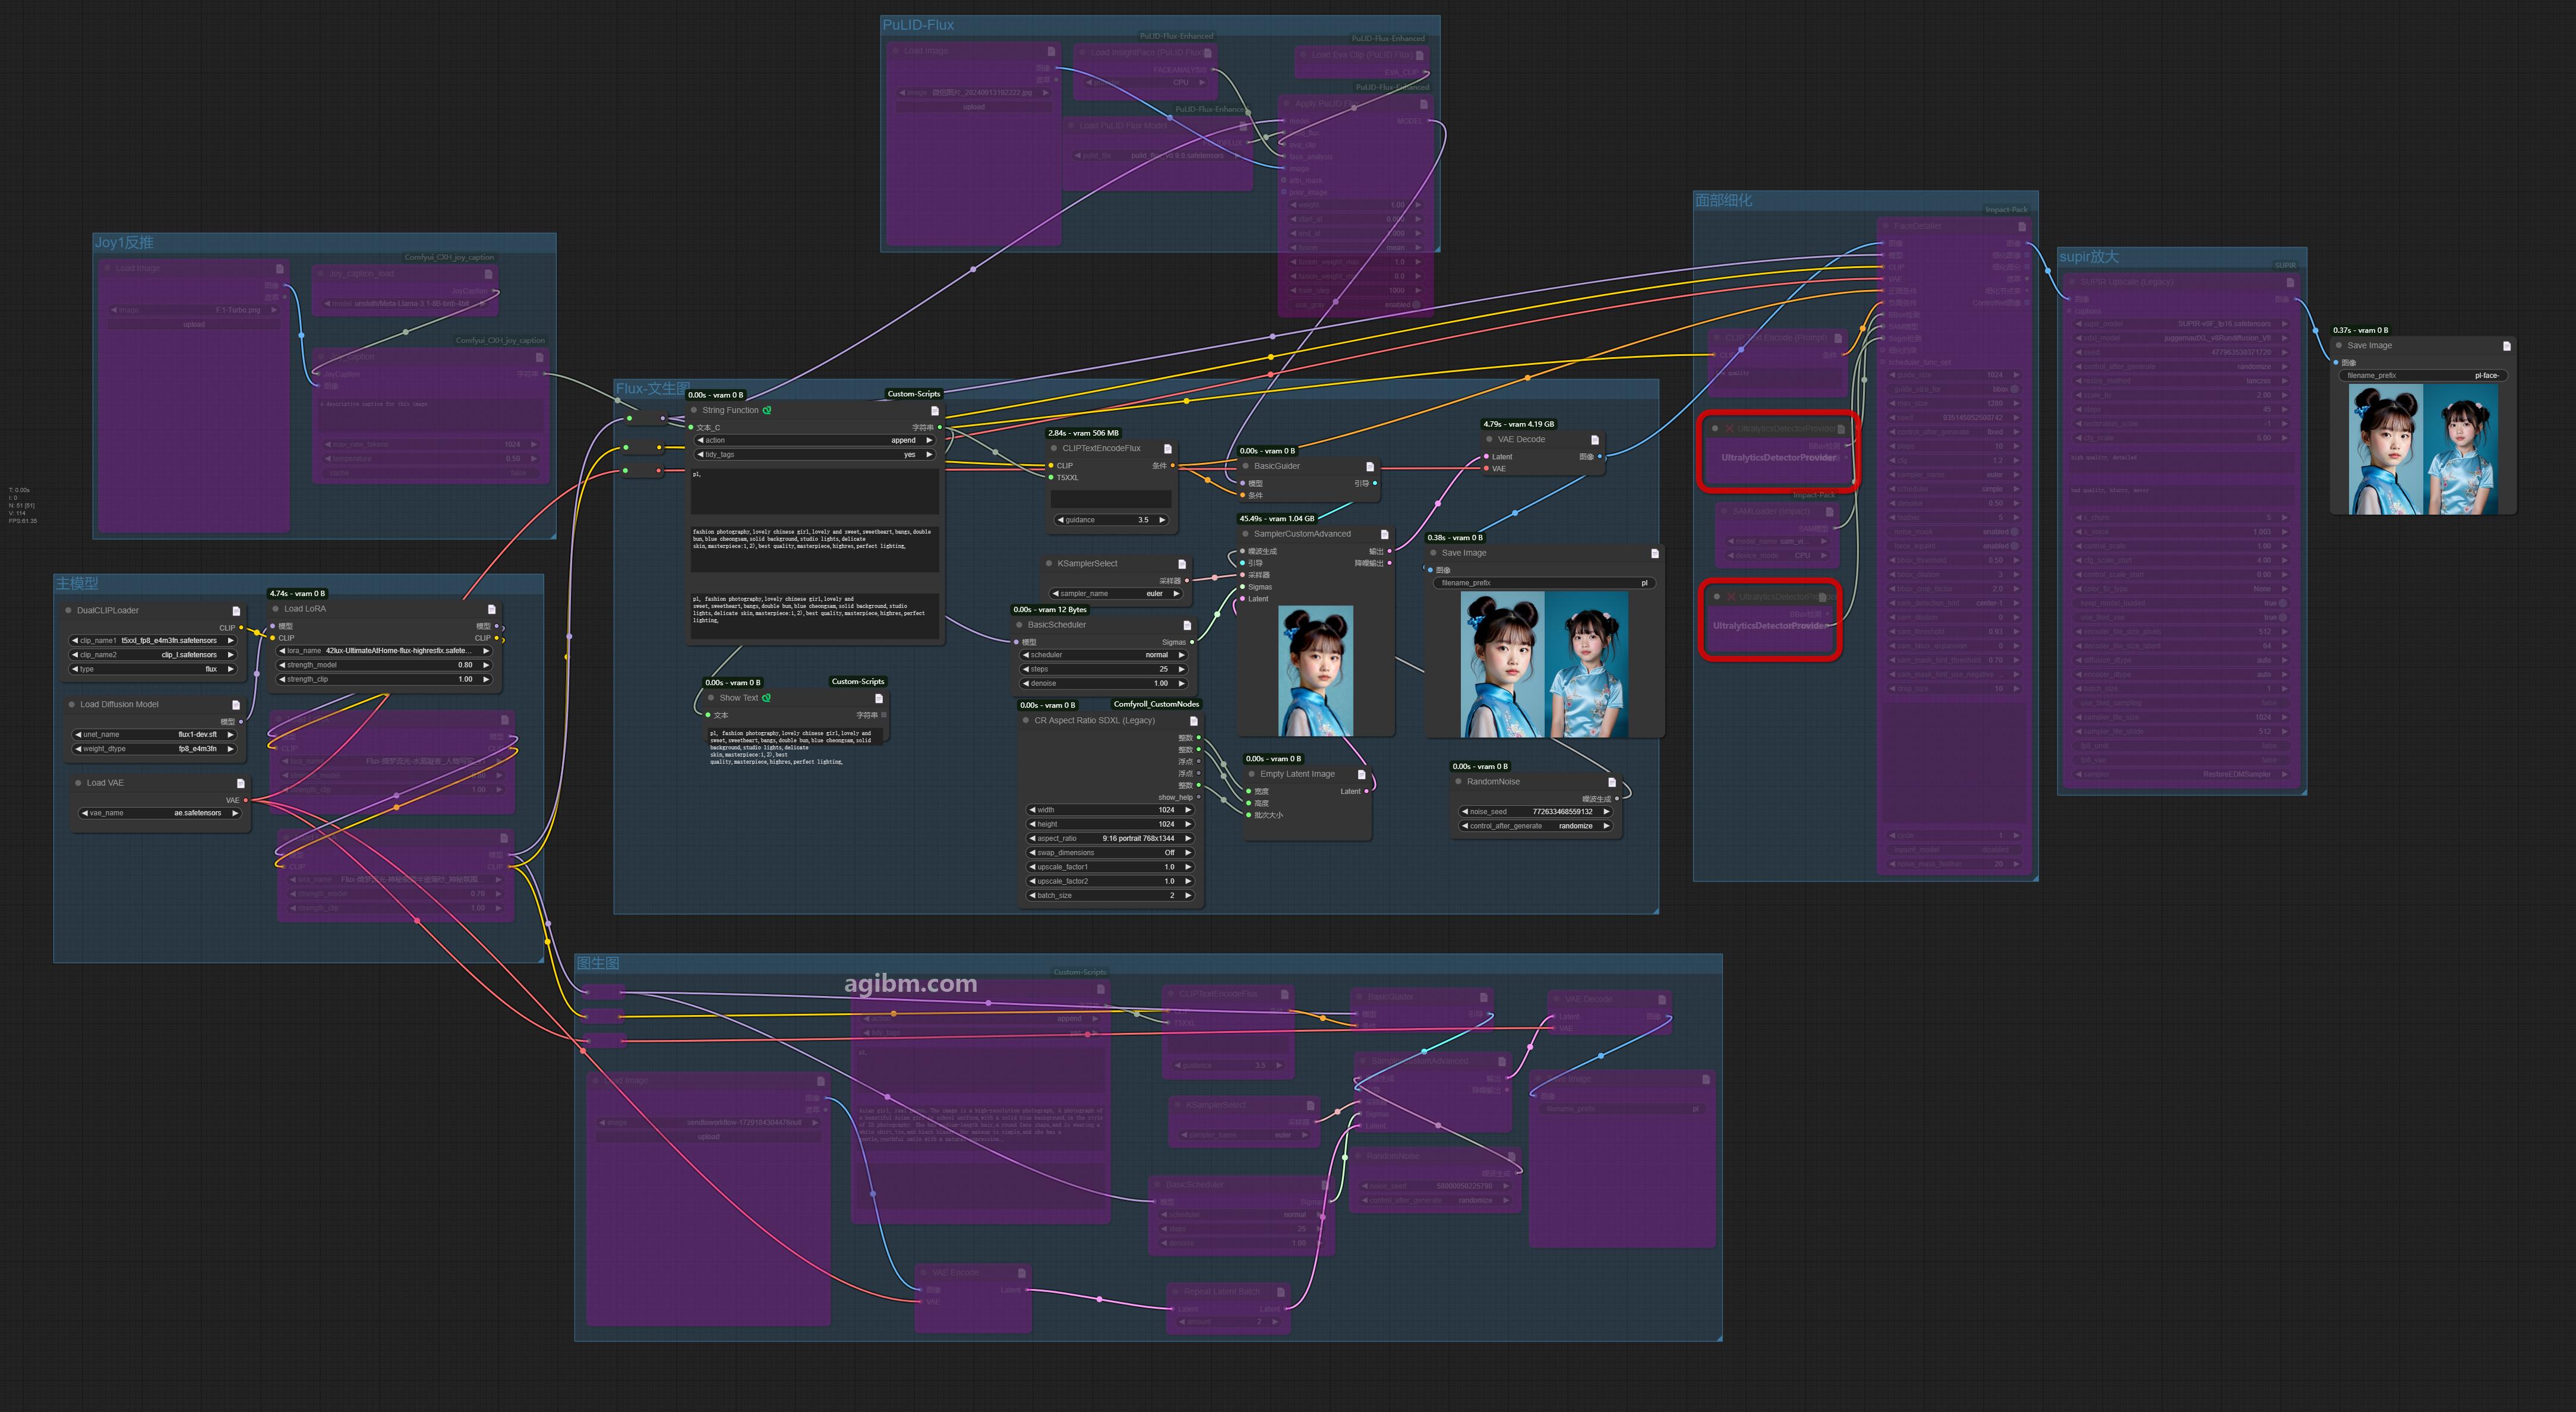
Task: Click the CLIPTextEncodeFlux document icon in Flux-文生图 group
Action: (x=1167, y=448)
